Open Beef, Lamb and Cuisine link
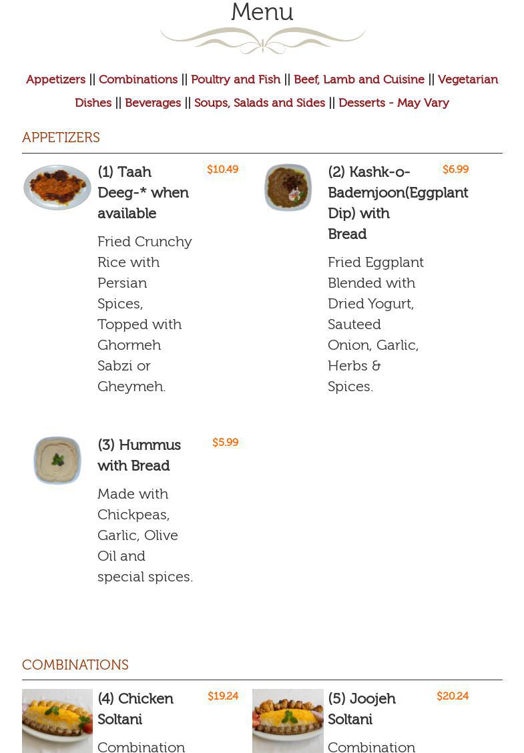 pyautogui.click(x=359, y=79)
